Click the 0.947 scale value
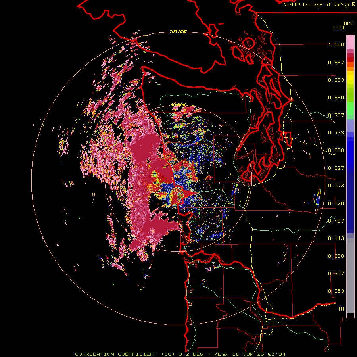The height and width of the screenshot is (357, 357). pyautogui.click(x=336, y=62)
